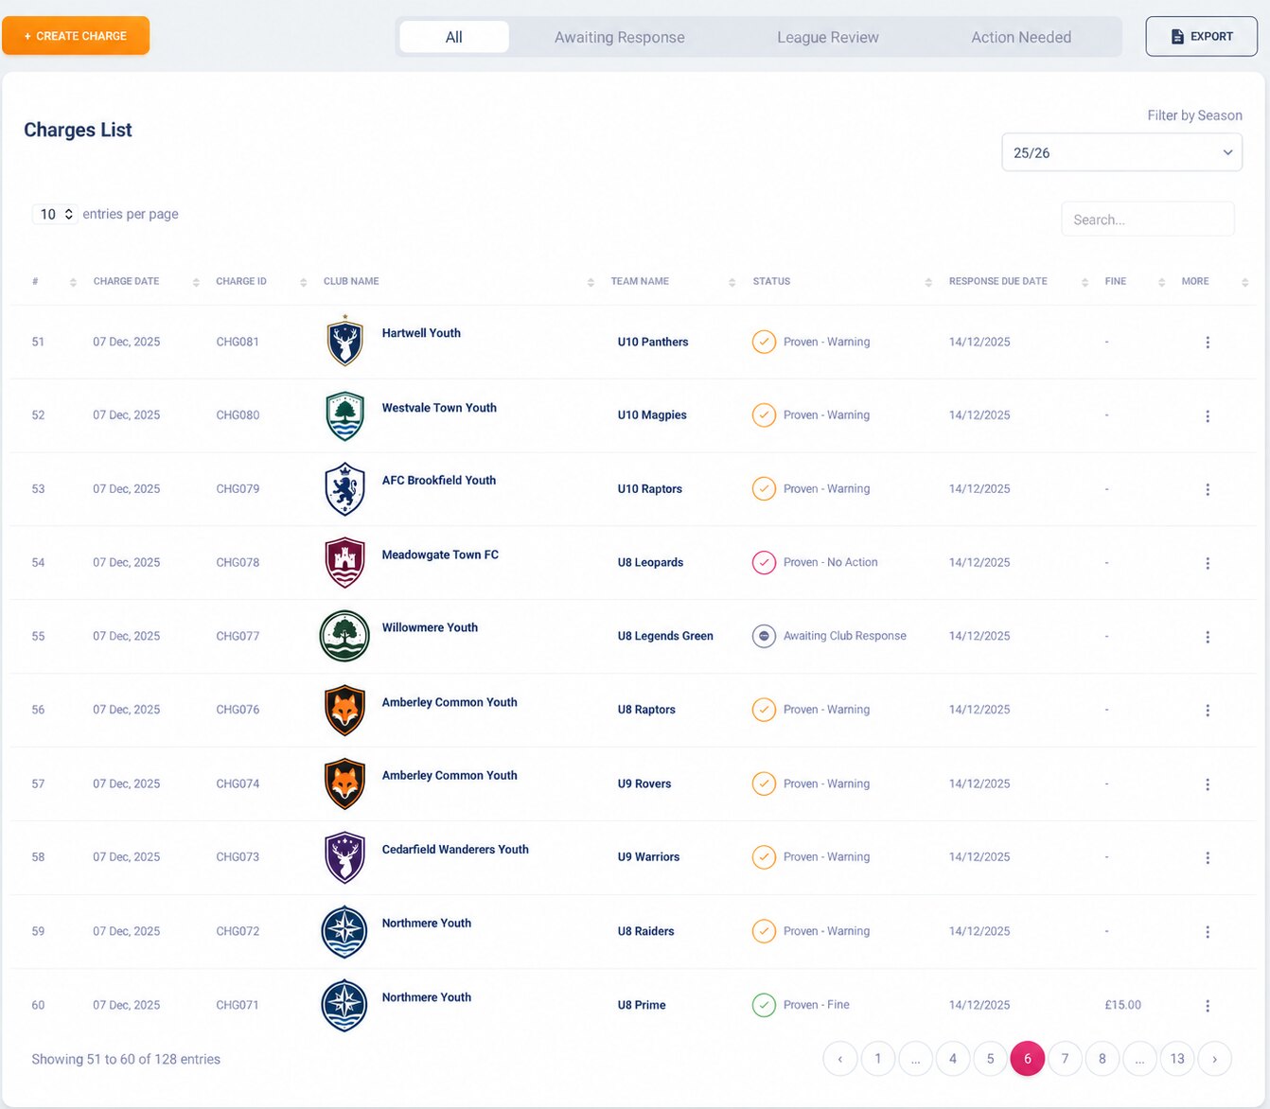Open the Filter by Season dropdown

(x=1121, y=152)
